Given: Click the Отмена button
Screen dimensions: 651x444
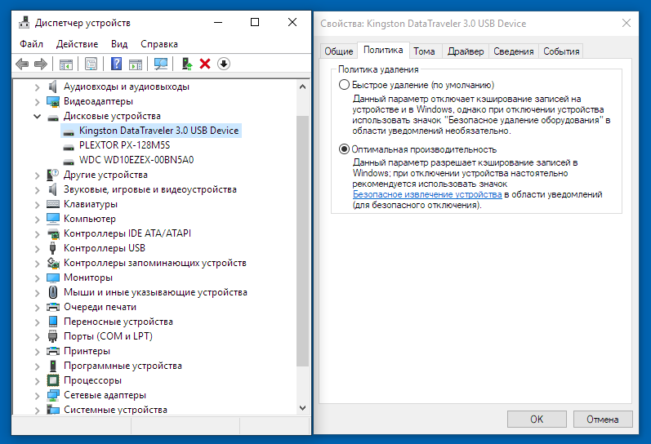Looking at the screenshot, I should click(603, 419).
